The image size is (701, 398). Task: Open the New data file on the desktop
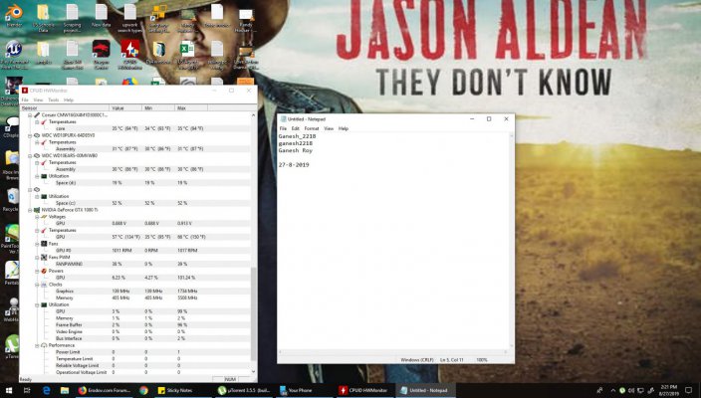coord(101,16)
